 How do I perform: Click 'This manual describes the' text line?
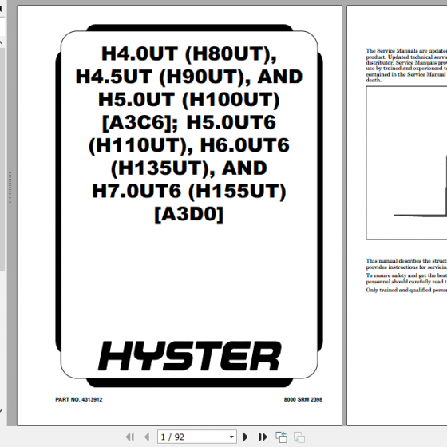[x=406, y=261]
